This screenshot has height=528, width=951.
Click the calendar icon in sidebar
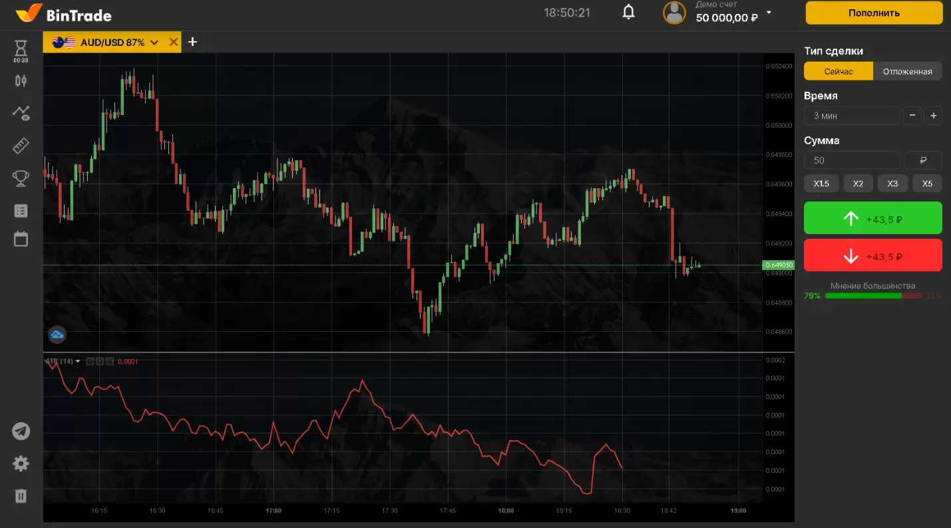pyautogui.click(x=21, y=239)
